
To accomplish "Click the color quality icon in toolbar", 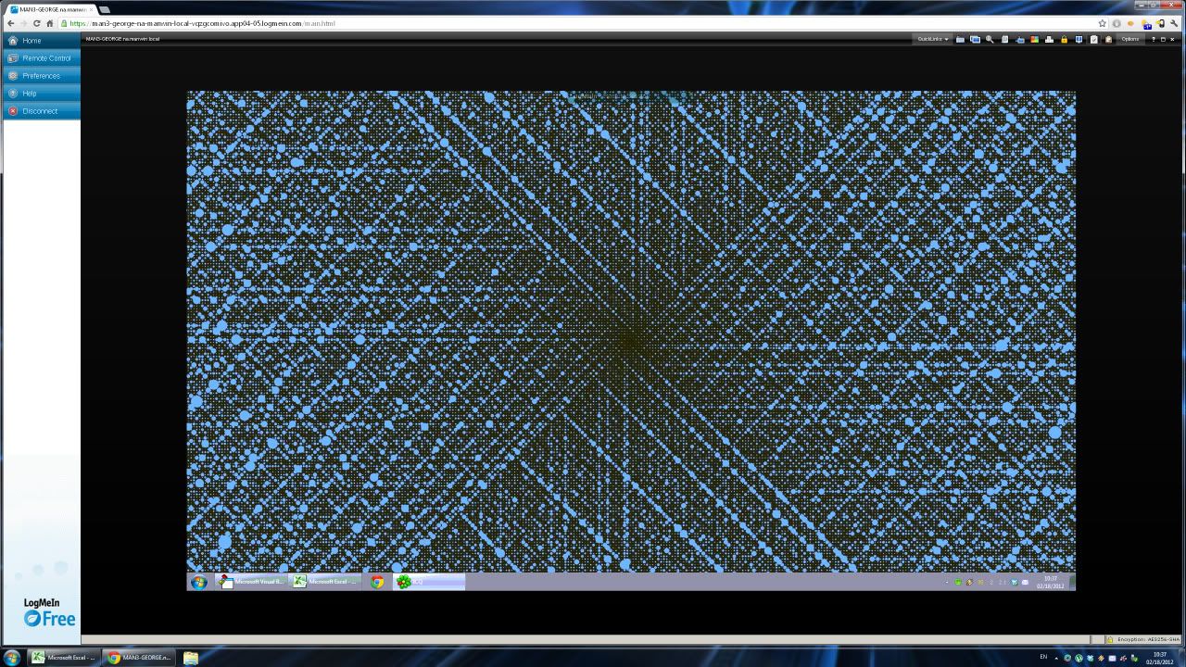I will 1034,39.
